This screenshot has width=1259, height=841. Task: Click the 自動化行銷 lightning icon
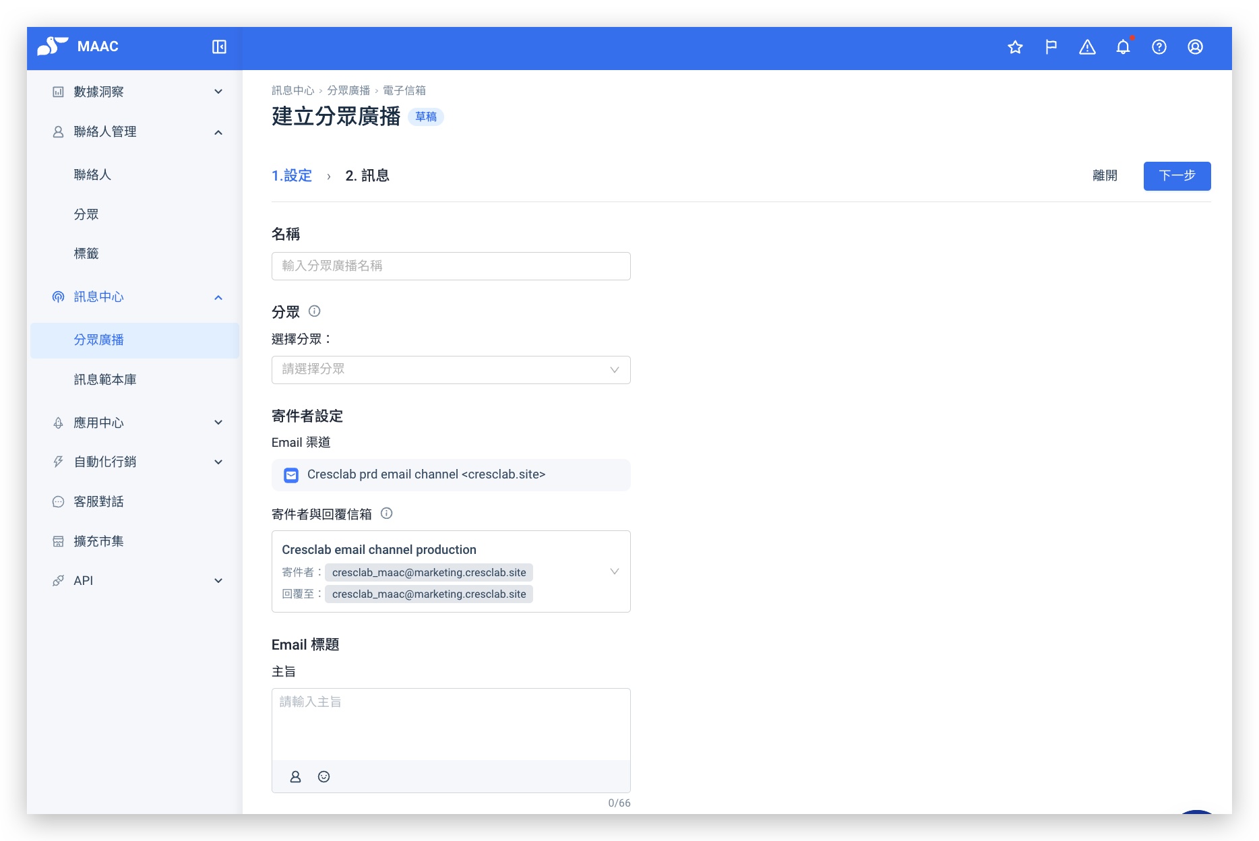[59, 462]
